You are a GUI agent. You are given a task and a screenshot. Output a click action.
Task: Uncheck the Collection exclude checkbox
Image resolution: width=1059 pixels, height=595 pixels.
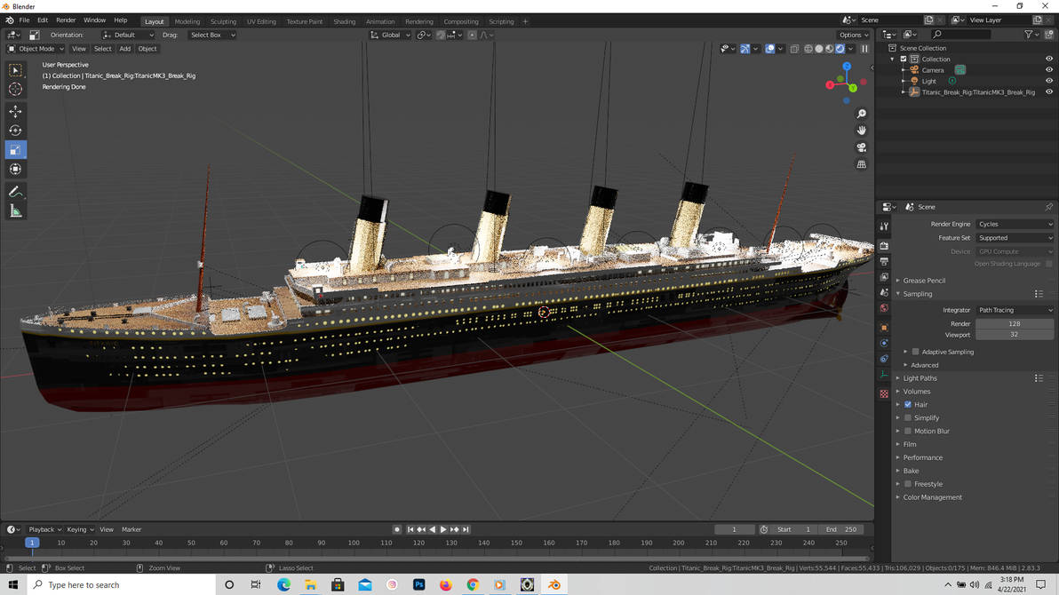click(x=904, y=59)
